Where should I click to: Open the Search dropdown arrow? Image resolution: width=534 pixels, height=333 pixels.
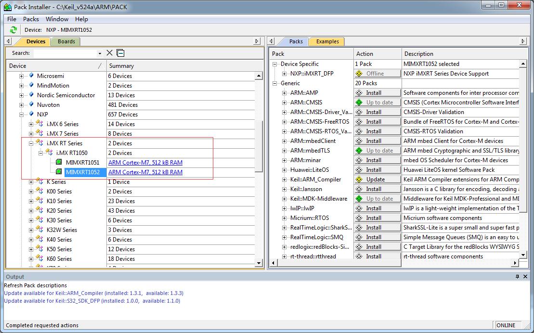(100, 53)
